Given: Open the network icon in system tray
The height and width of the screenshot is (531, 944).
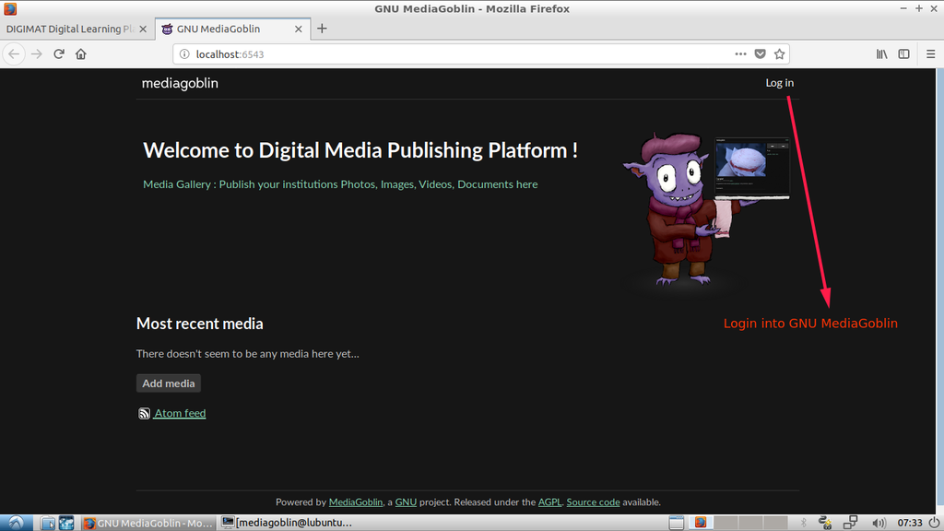Looking at the screenshot, I should [x=851, y=523].
